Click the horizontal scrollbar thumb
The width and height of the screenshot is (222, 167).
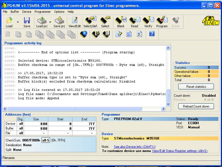coord(75,109)
